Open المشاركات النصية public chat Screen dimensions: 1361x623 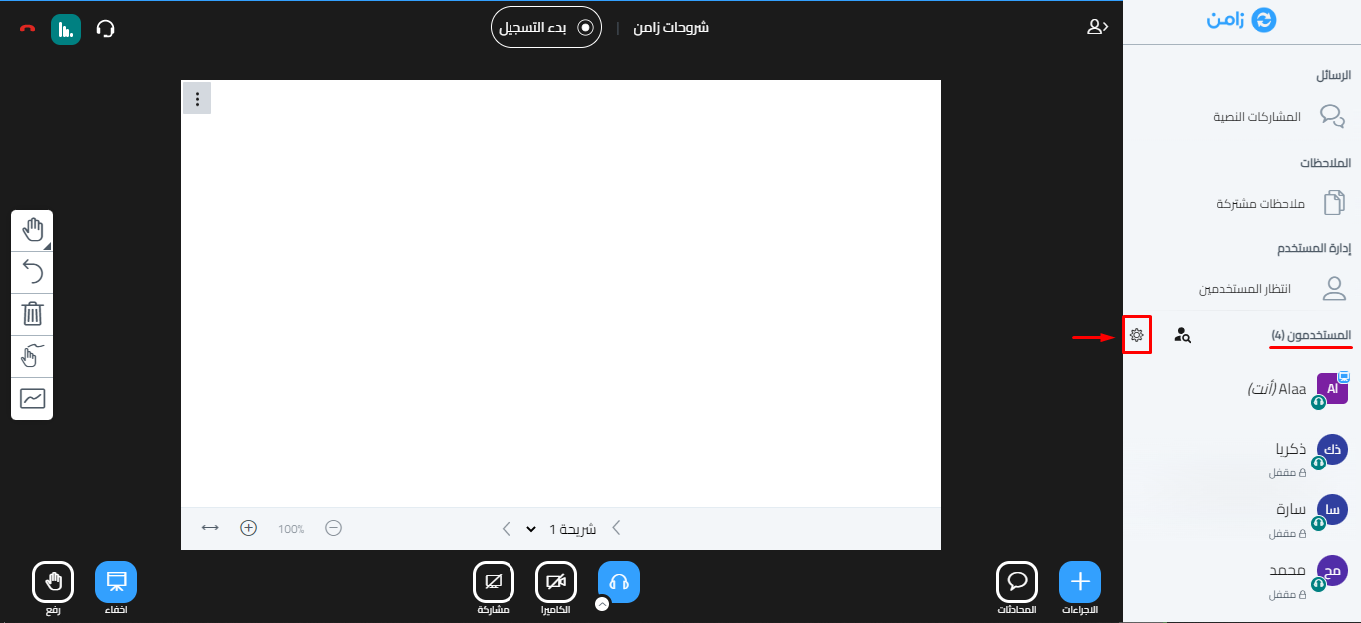click(x=1279, y=116)
